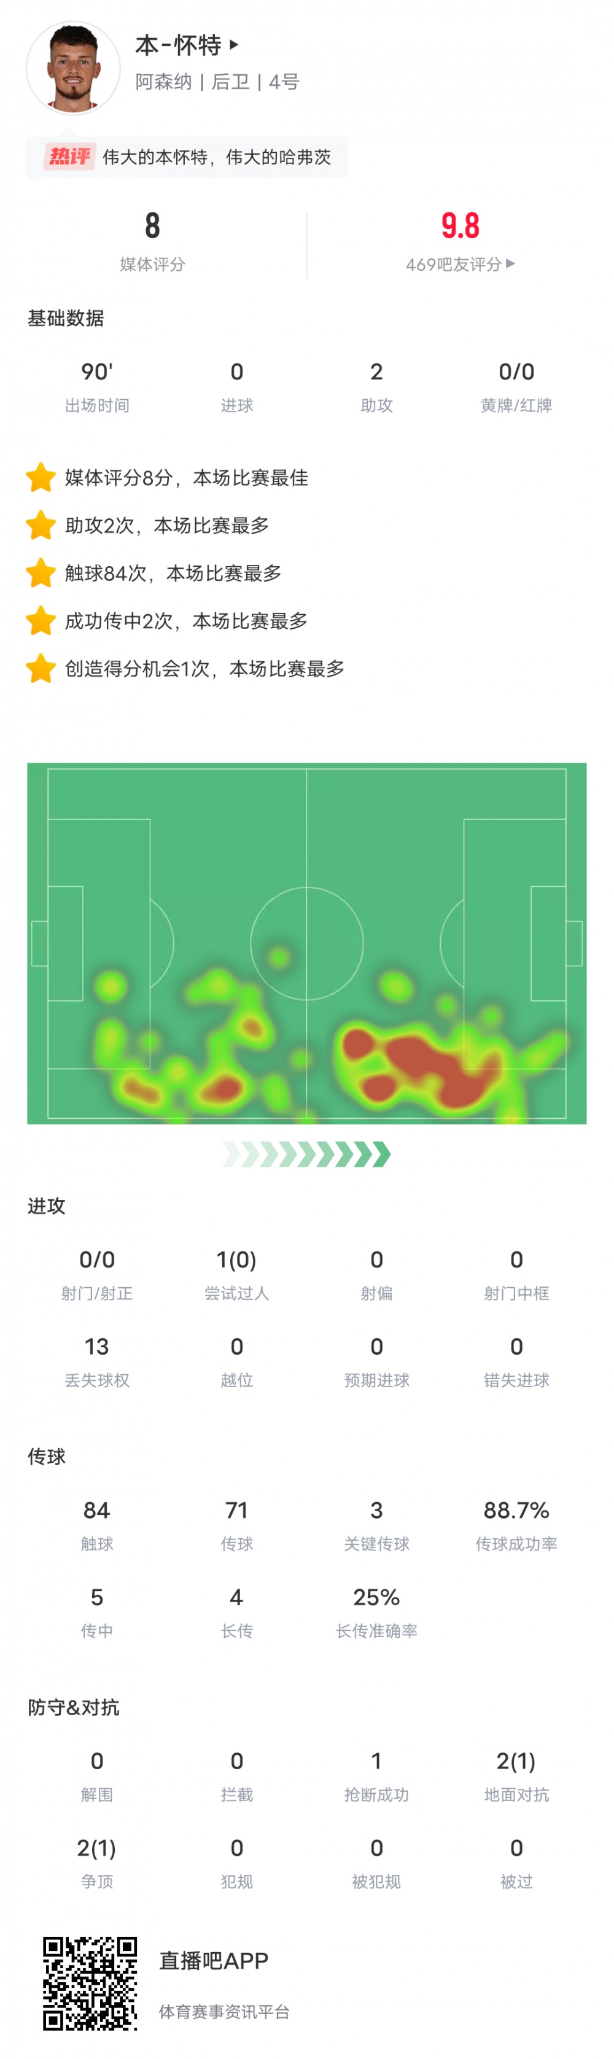Click the green attack direction arrows

point(307,1154)
